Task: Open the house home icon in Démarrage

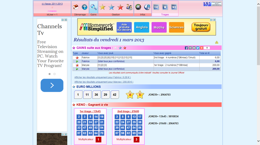Action: click(76, 7)
